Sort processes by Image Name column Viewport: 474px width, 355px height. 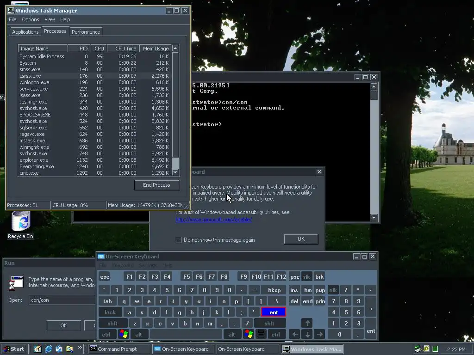(43, 48)
